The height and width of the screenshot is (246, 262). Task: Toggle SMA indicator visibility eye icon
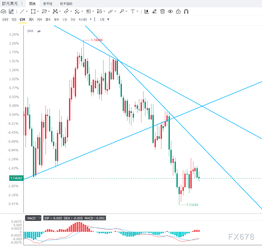pyautogui.click(x=39, y=31)
